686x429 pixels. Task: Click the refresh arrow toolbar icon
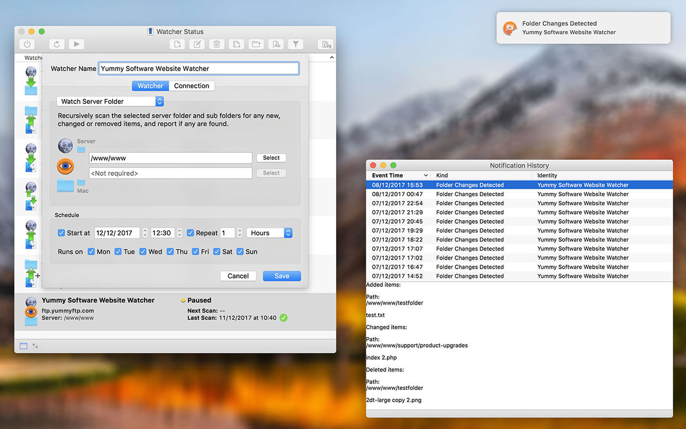(x=57, y=45)
